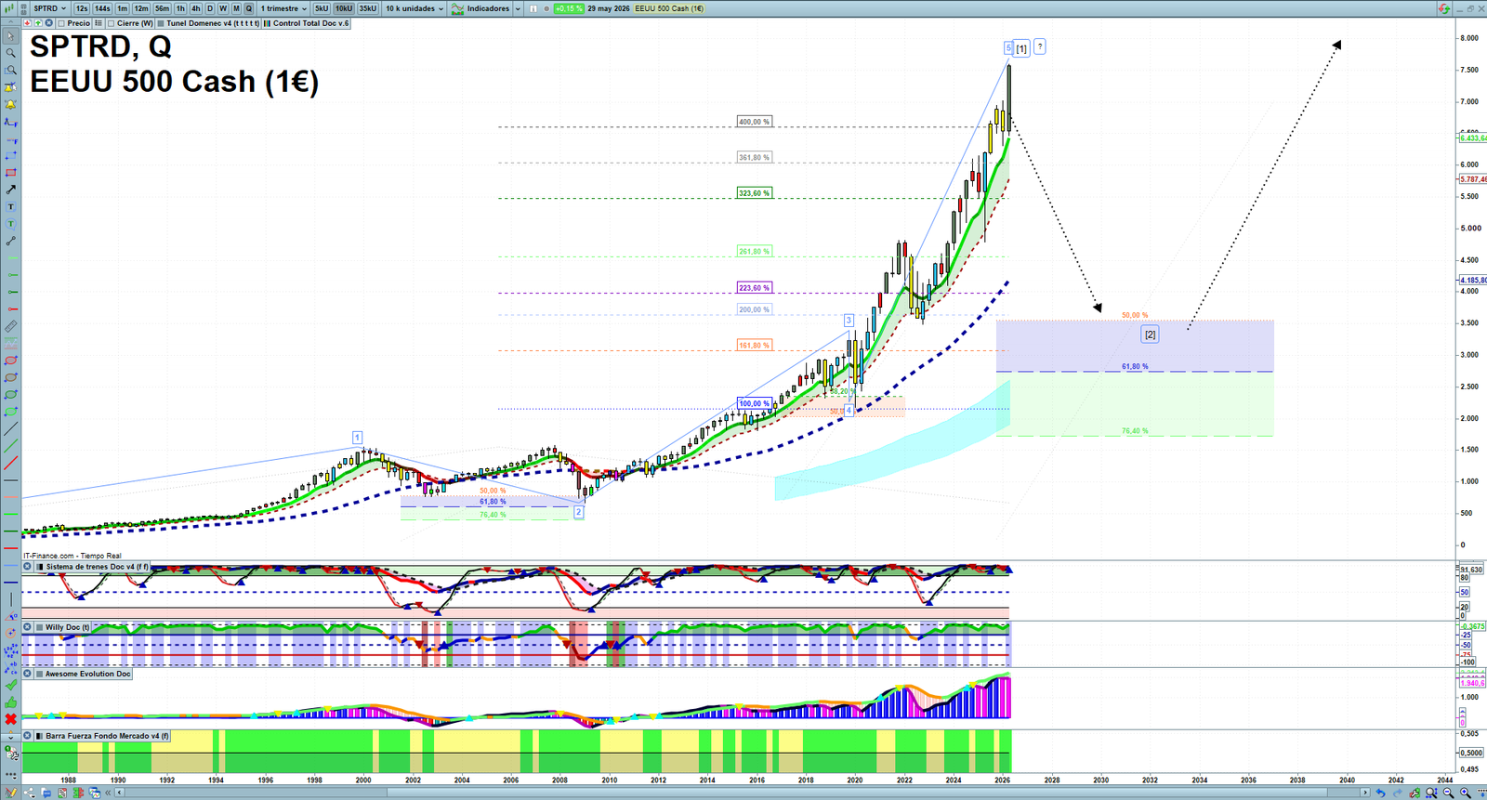Open the 1 trimestre timeframe dropdown
This screenshot has width=1487, height=800.
coord(283,8)
